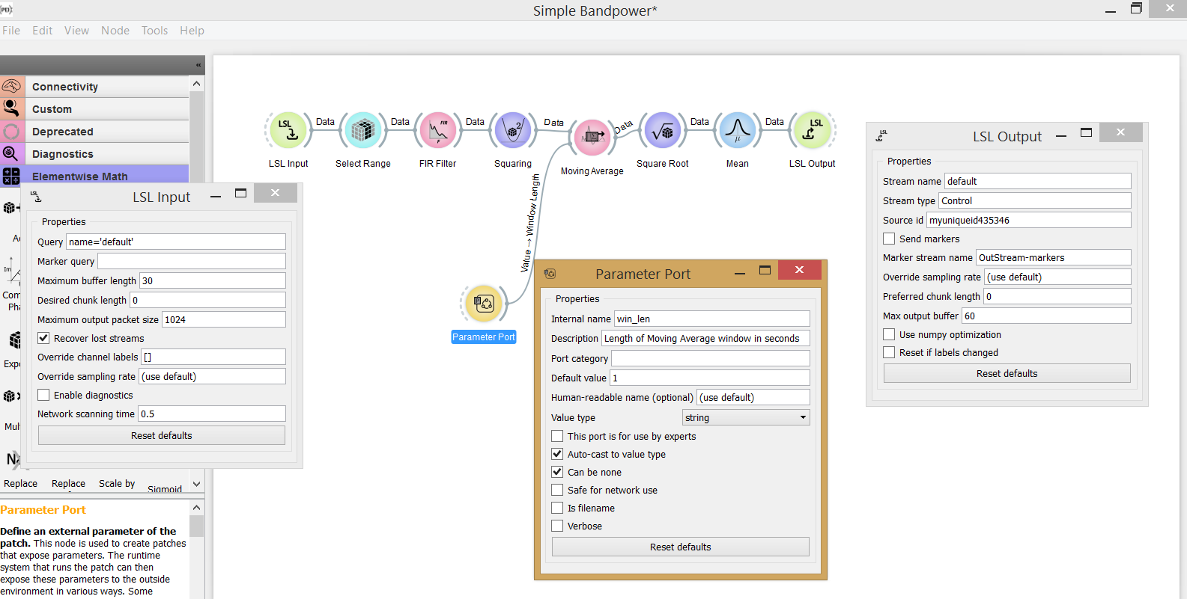Enable Reset if labels changed checkbox
The image size is (1187, 599).
click(889, 352)
